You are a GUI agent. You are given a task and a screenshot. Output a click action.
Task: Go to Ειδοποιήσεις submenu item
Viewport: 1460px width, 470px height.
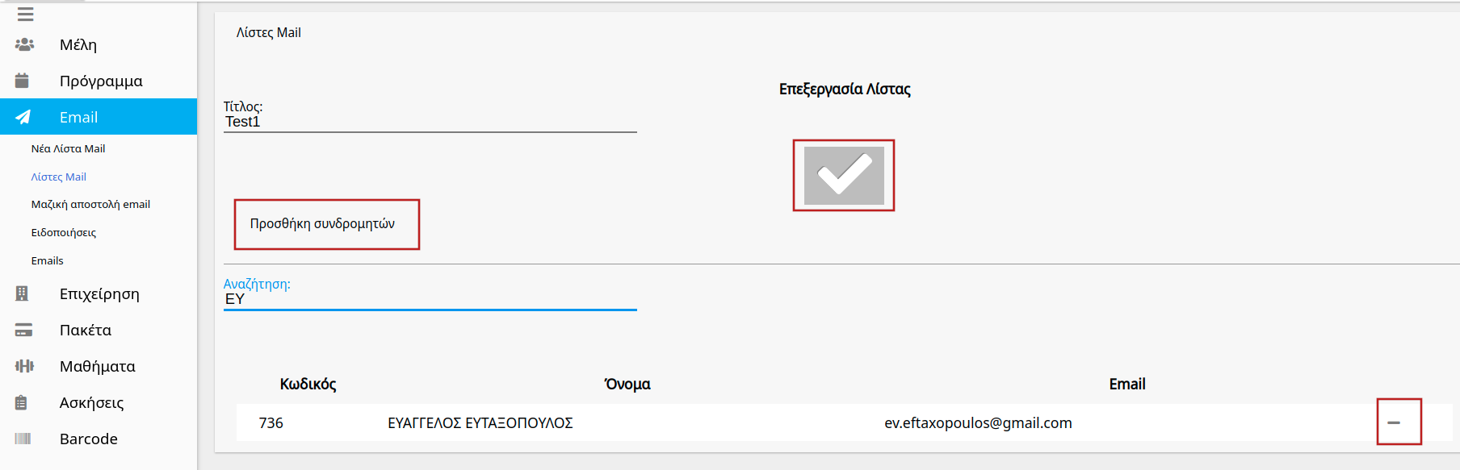coord(63,232)
